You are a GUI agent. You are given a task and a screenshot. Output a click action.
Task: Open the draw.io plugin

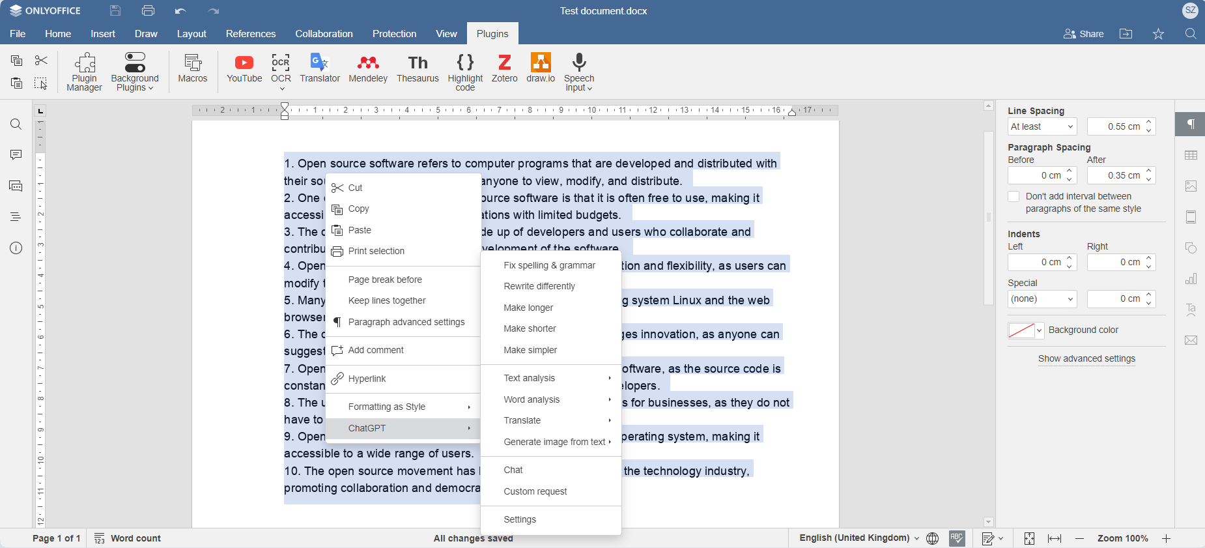tap(541, 68)
